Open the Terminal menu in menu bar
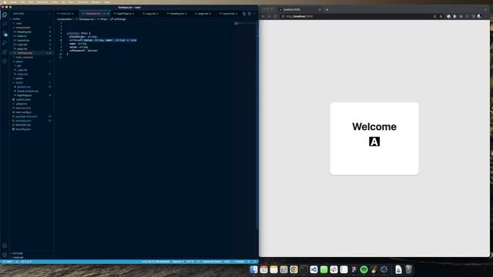This screenshot has width=493, height=277. tap(82, 2)
